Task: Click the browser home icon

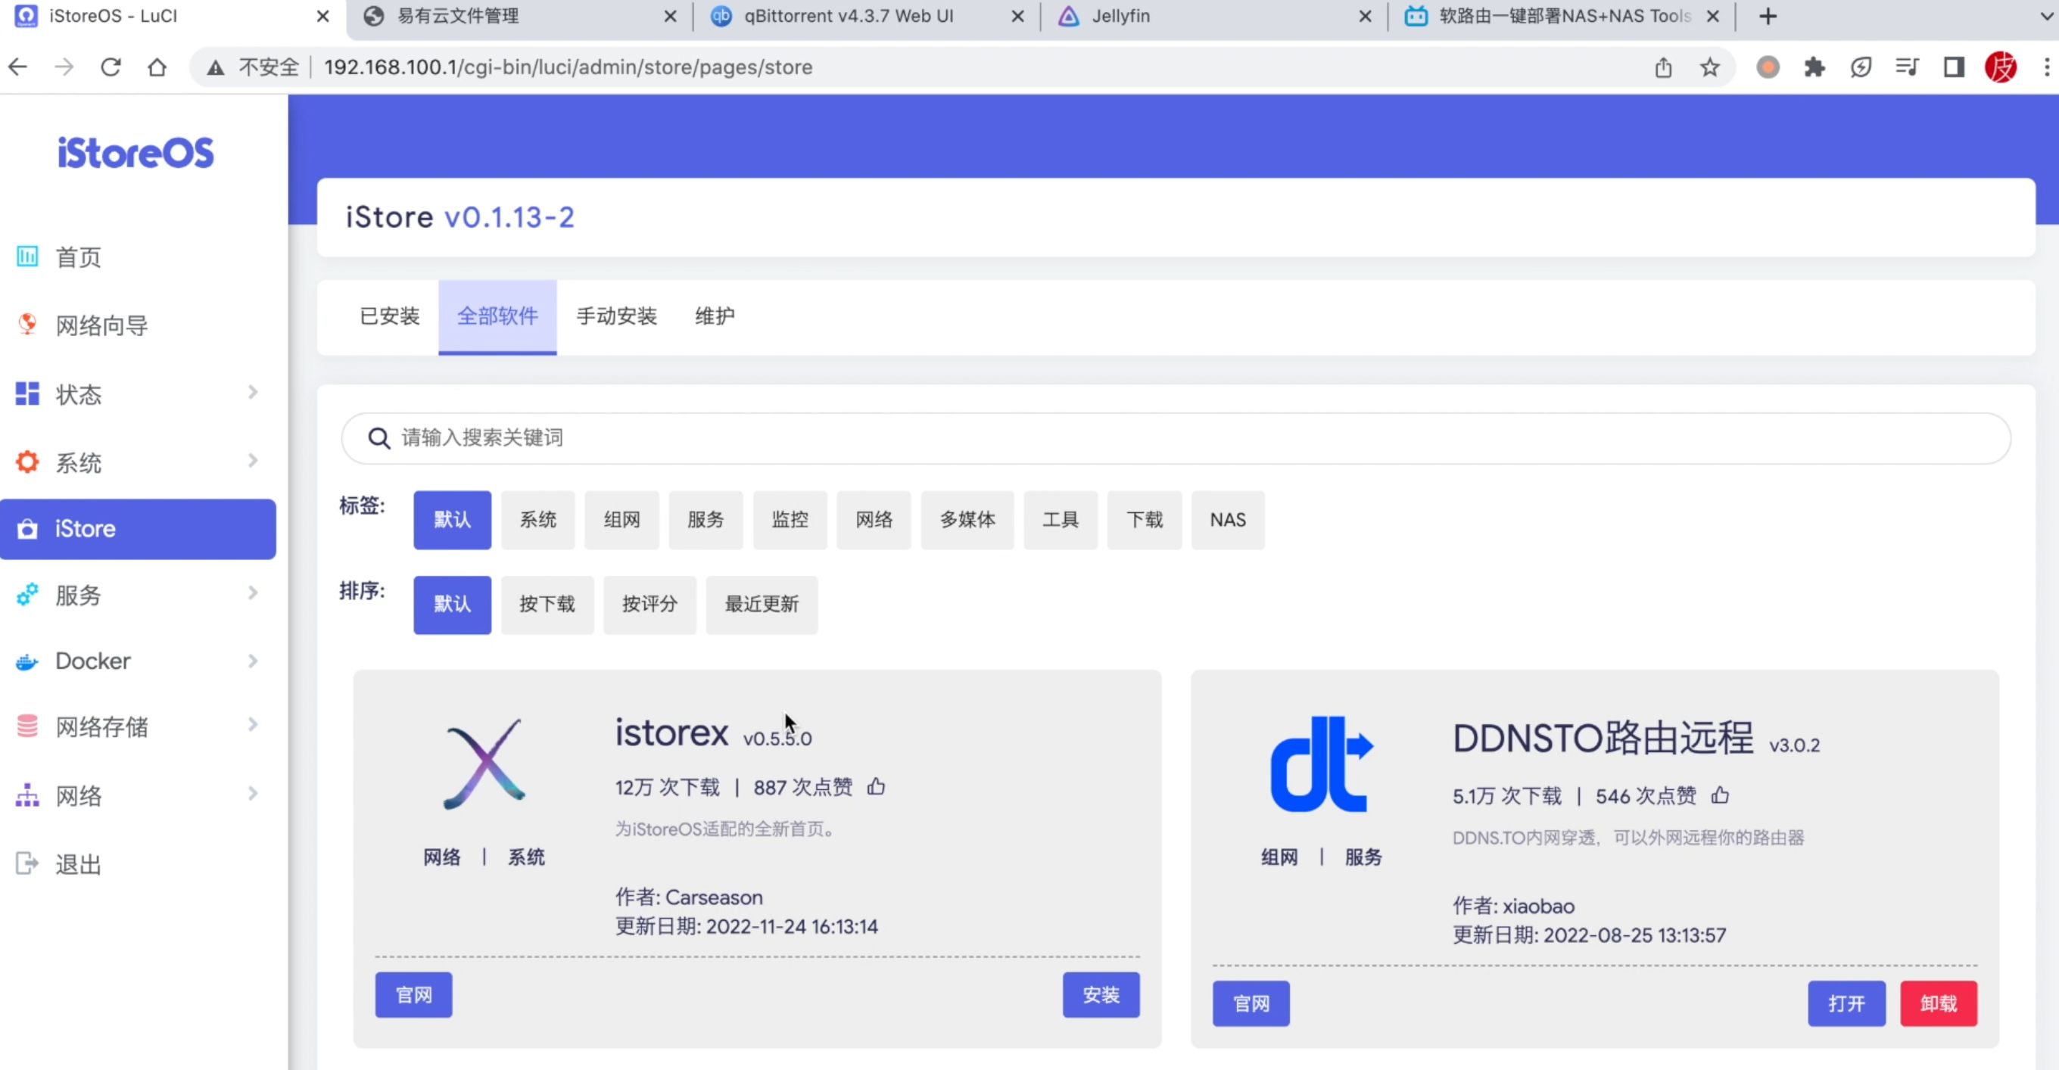Action: click(x=157, y=67)
